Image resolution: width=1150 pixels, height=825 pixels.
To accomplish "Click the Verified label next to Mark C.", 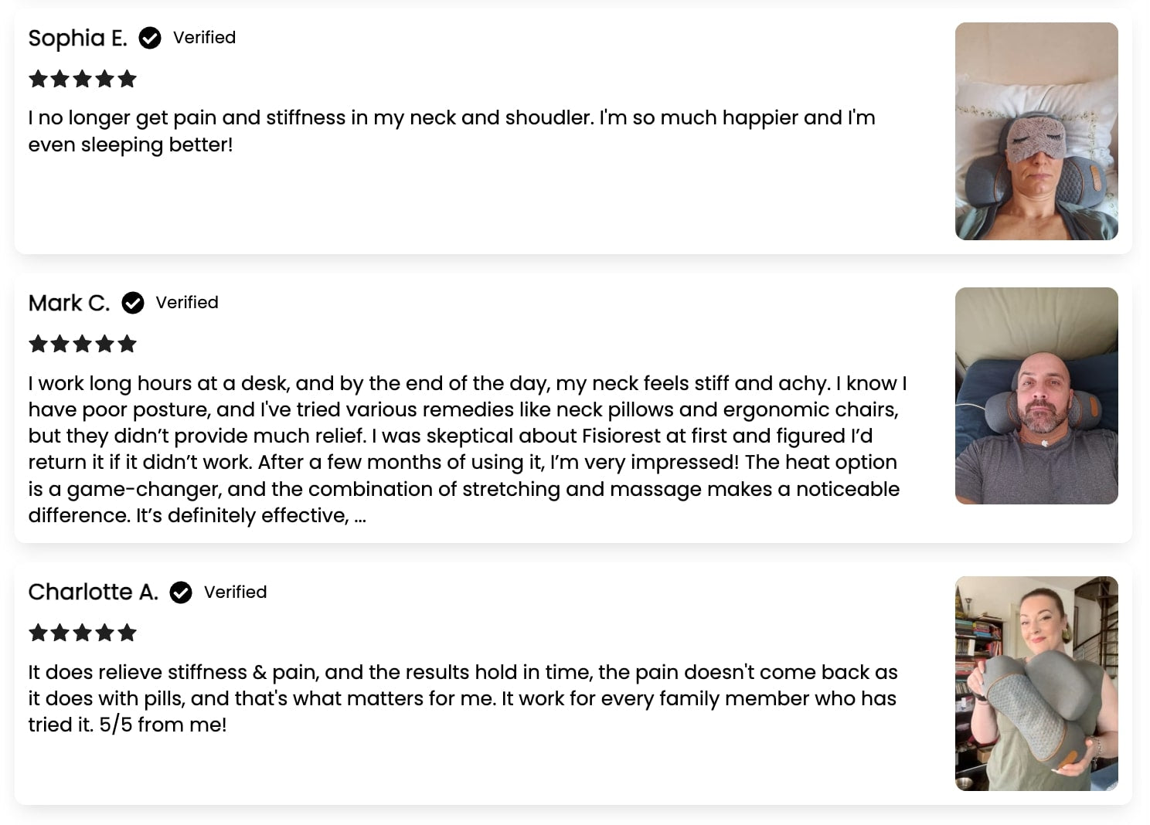I will [x=187, y=303].
